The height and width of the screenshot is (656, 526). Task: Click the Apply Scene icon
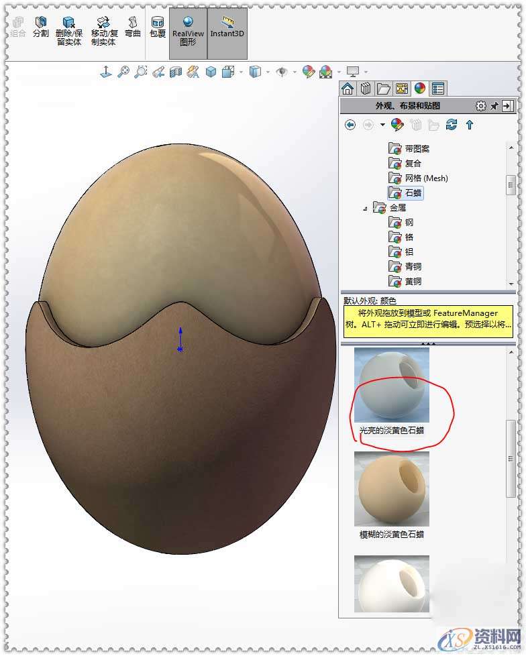[326, 72]
